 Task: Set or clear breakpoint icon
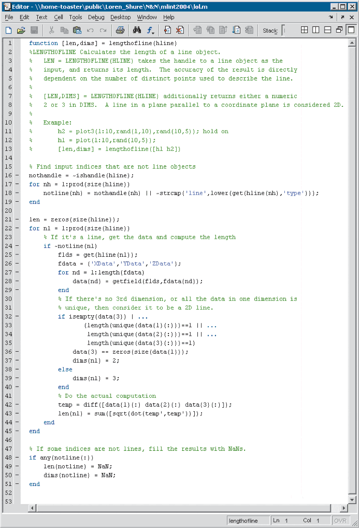coord(168,30)
